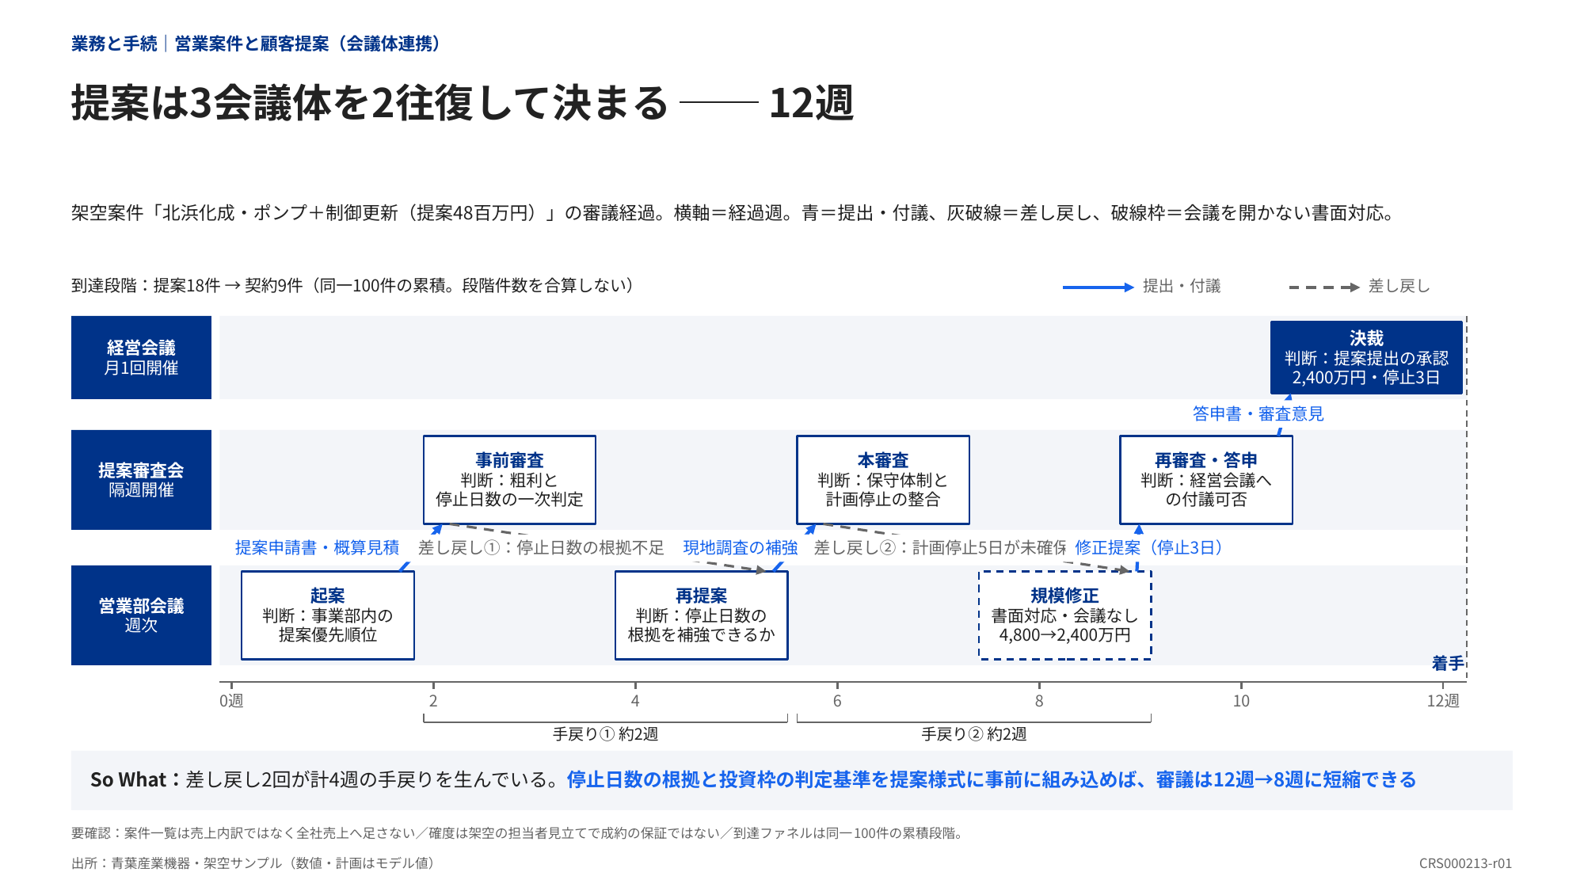Click the 差し戻し①：停止日数の根拠不足 label
The height and width of the screenshot is (891, 1584).
(541, 547)
